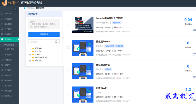196x104 pixels.
Task: Click the star icon of 我的主页
Action: point(2,75)
